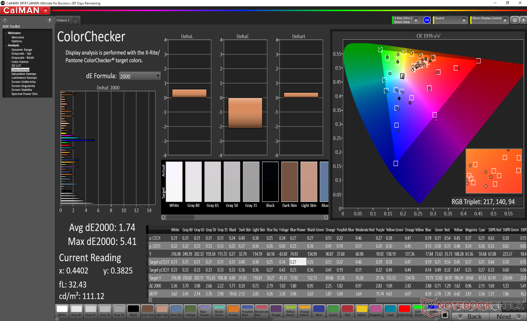Open the settings gear icon
Screen dimensions: 527x321
[x=515, y=20]
